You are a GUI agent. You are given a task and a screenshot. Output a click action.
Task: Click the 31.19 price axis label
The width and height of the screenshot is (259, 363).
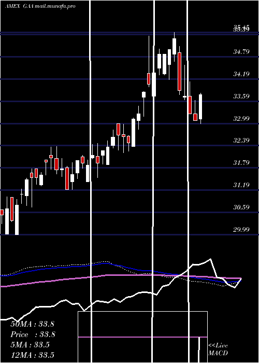pos(241,185)
